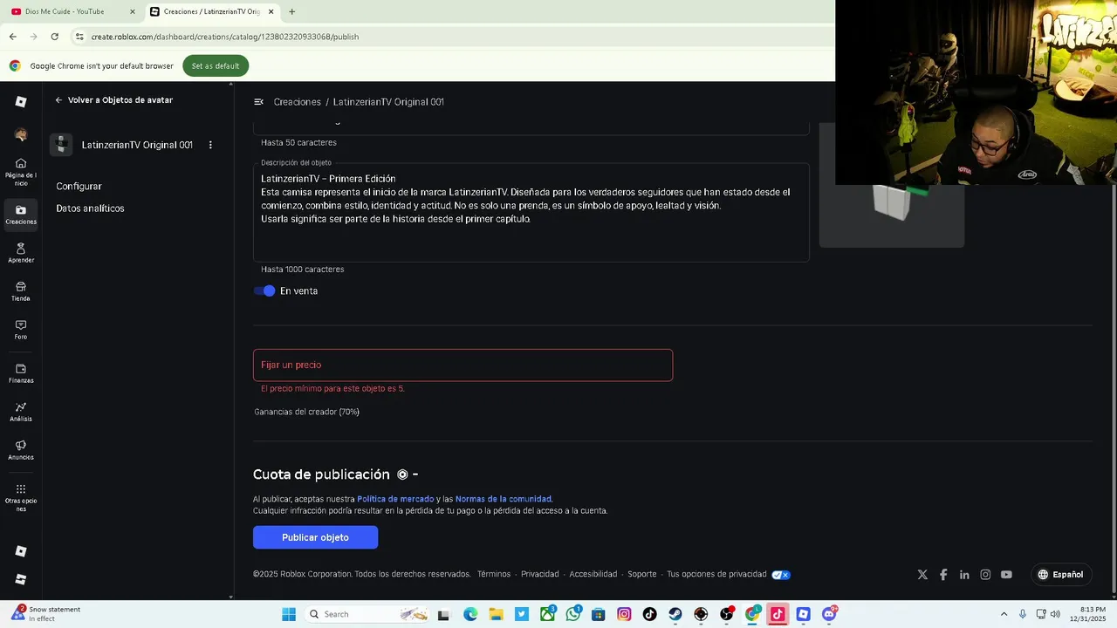Open Creaciones in the left sidebar

click(x=21, y=215)
